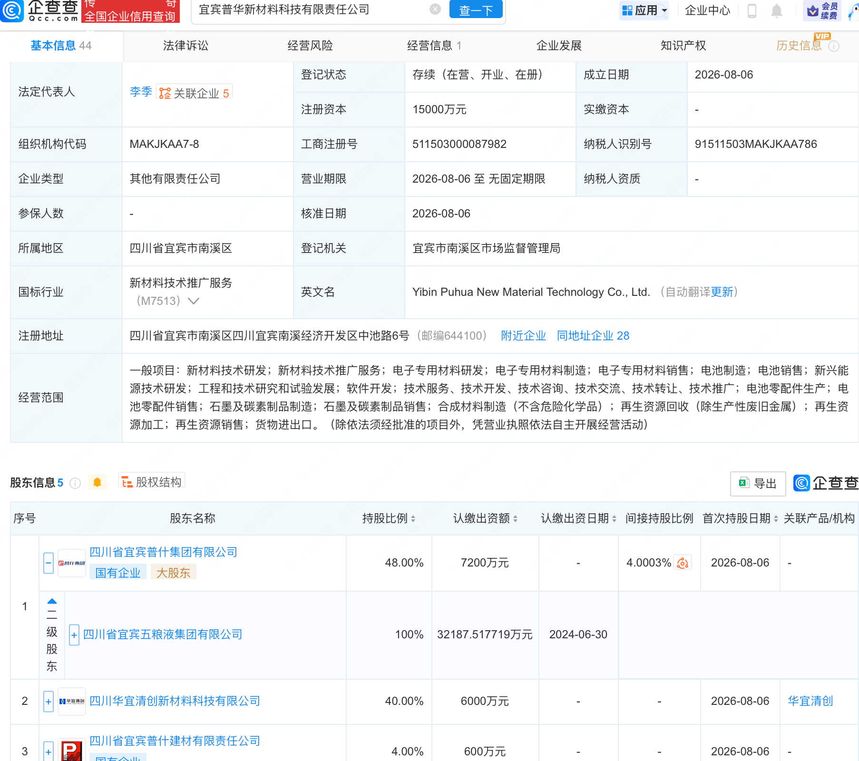Open the indirect shareholding chart icon by 4.0003%

[683, 563]
